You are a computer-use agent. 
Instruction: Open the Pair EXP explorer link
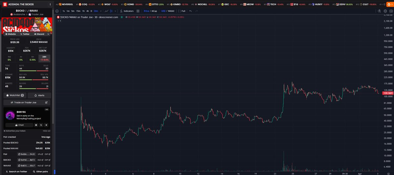(x=48, y=154)
